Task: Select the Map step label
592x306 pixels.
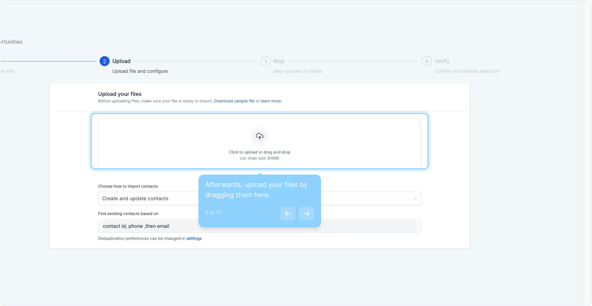Action: pyautogui.click(x=279, y=61)
